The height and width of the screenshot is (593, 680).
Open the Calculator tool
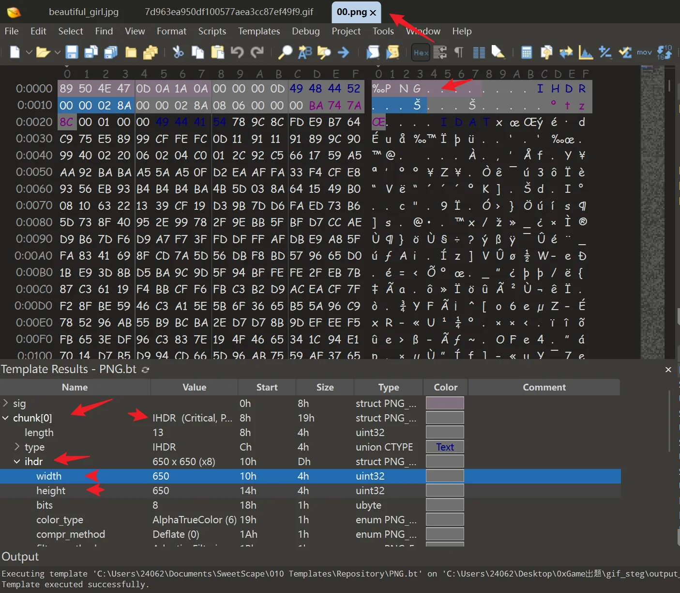click(527, 52)
